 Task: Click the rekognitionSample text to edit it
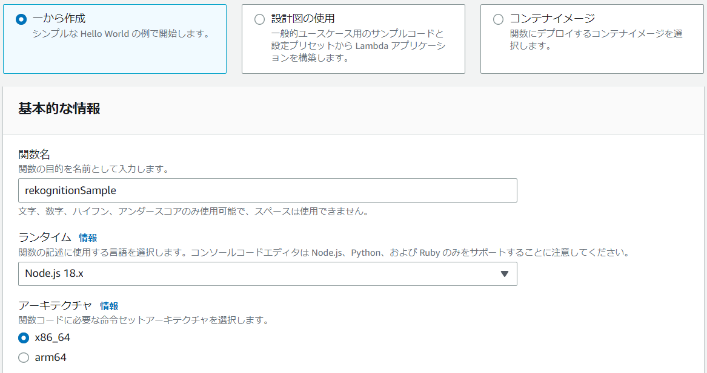pos(64,190)
